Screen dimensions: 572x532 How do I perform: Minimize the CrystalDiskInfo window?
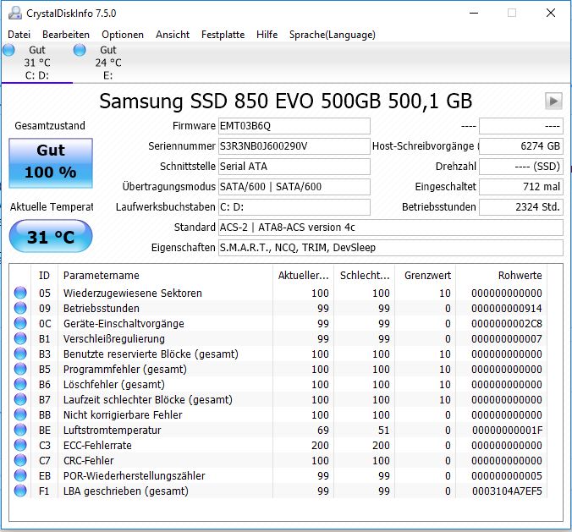[474, 14]
